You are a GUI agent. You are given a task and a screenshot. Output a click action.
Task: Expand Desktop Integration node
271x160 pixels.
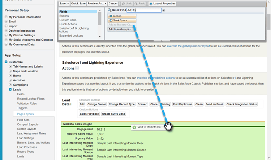coord(6,31)
